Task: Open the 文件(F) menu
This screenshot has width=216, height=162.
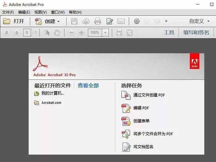Action: [x=8, y=12]
